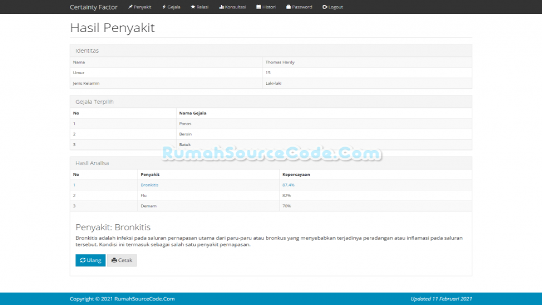The width and height of the screenshot is (542, 305).
Task: Open the Gejala menu
Action: 171,7
